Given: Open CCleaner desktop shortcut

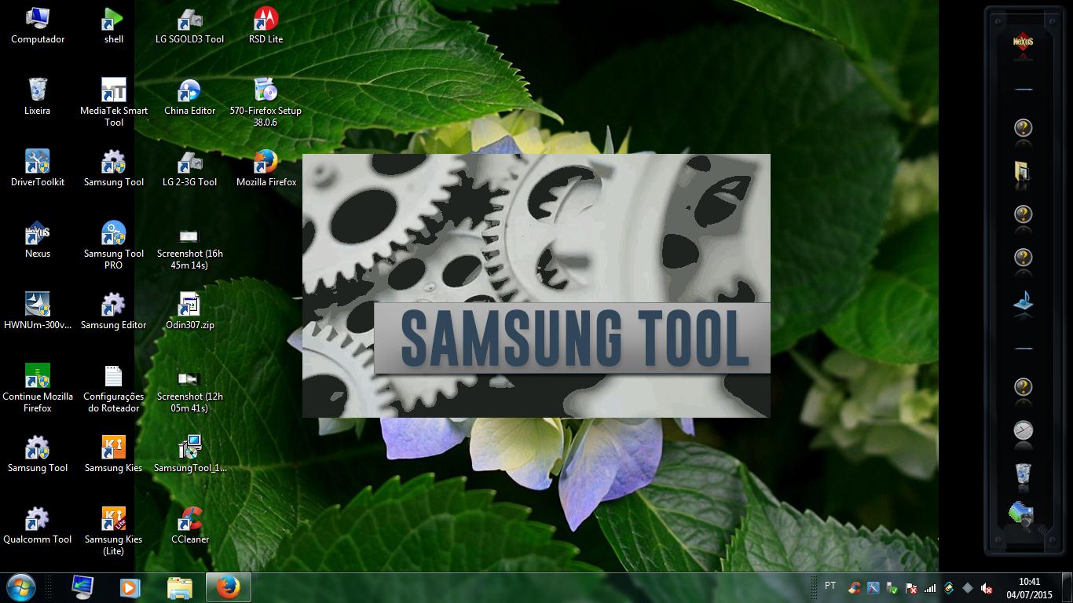Looking at the screenshot, I should tap(189, 525).
